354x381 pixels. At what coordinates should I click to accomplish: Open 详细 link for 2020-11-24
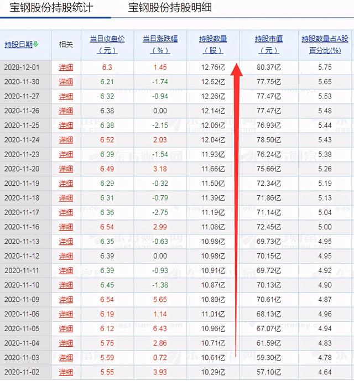tap(66, 140)
